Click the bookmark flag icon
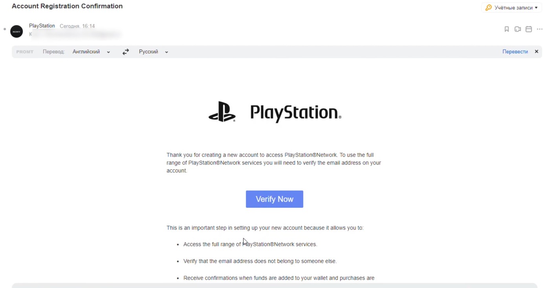The height and width of the screenshot is (288, 544). 507,29
